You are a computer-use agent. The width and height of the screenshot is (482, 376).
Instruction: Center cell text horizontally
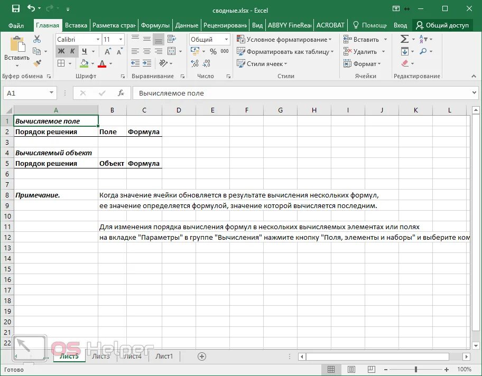tap(146, 51)
